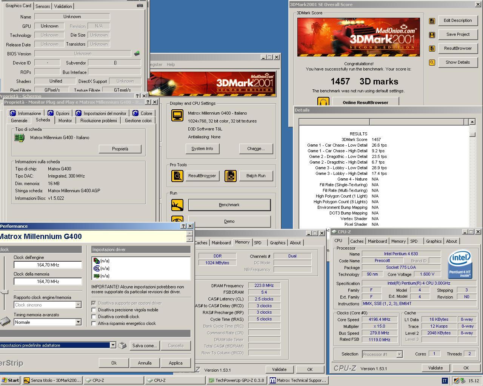Click the PowerStrip tray icon in system tray
This screenshot has width=483, height=386.
[456, 381]
